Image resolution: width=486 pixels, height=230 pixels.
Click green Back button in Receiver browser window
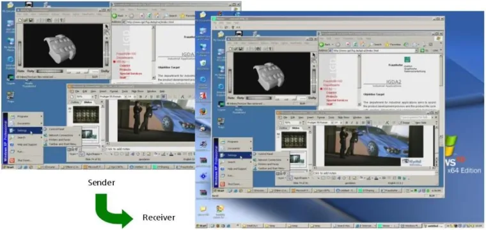pyautogui.click(x=322, y=45)
